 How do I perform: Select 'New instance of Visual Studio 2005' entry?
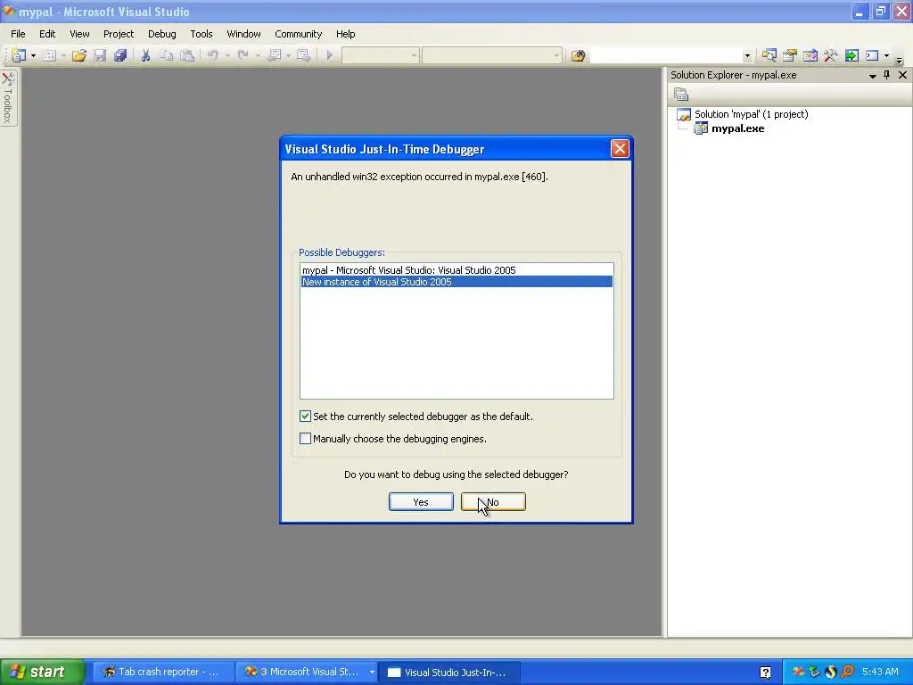(456, 282)
